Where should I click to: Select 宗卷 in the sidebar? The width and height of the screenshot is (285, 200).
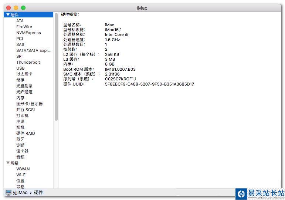20,187
